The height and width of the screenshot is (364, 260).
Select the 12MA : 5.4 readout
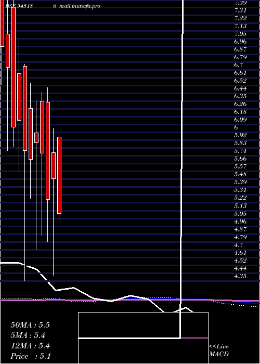tap(30, 346)
